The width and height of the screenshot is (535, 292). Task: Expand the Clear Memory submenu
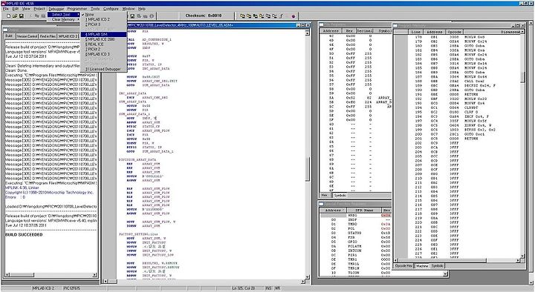tap(63, 19)
